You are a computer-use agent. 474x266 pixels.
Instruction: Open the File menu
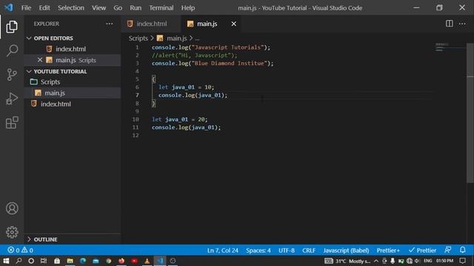coord(26,8)
